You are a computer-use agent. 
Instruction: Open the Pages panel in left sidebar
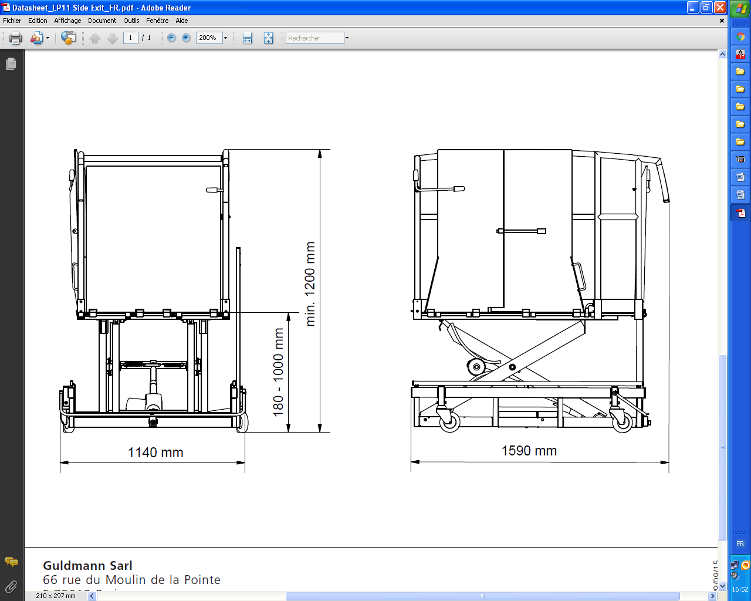(11, 64)
